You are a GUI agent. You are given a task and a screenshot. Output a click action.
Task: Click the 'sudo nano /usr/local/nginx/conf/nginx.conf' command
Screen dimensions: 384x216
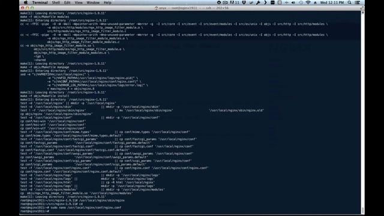tap(86, 208)
